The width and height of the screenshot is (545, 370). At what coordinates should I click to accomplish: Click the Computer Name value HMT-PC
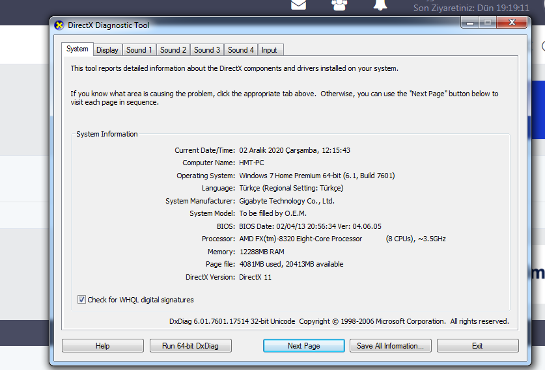(251, 163)
